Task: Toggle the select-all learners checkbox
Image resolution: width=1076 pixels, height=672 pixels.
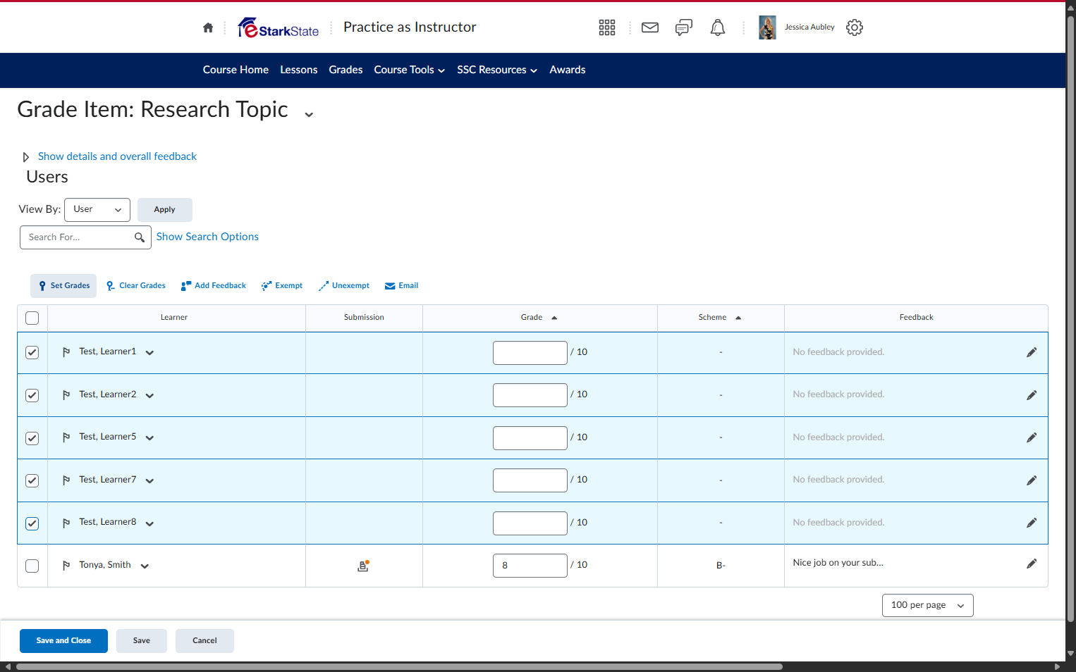Action: click(32, 318)
